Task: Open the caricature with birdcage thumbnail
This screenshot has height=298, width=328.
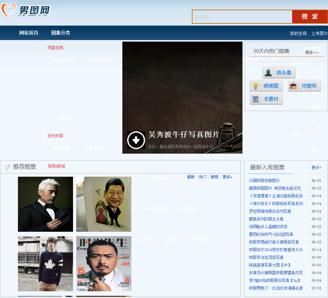Action: tap(104, 204)
